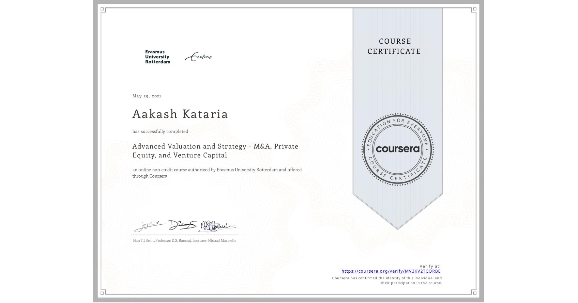Click the date May 29, 2021
The image size is (578, 303).
147,96
